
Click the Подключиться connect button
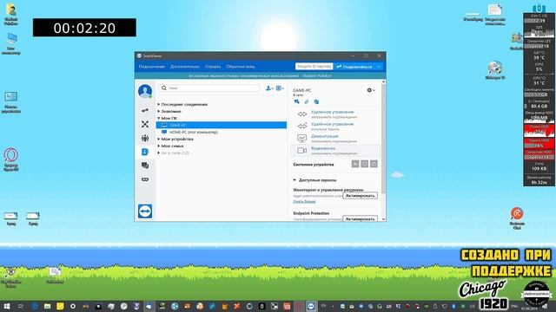(x=354, y=67)
